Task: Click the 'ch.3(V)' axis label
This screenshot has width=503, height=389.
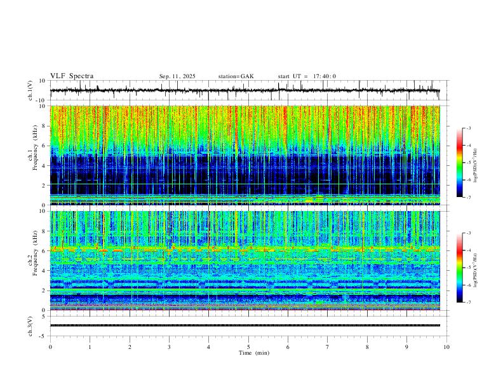Action: [x=30, y=326]
